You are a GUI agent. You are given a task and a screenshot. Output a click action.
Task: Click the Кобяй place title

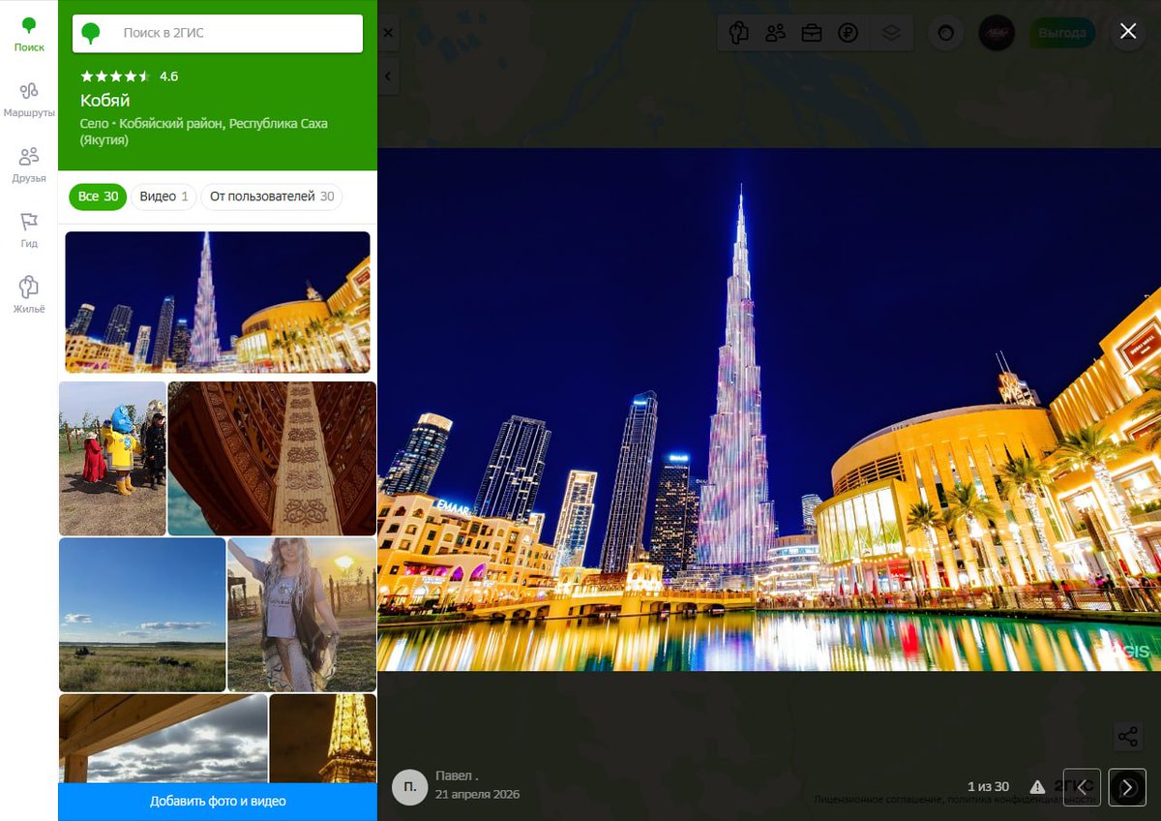pos(104,101)
